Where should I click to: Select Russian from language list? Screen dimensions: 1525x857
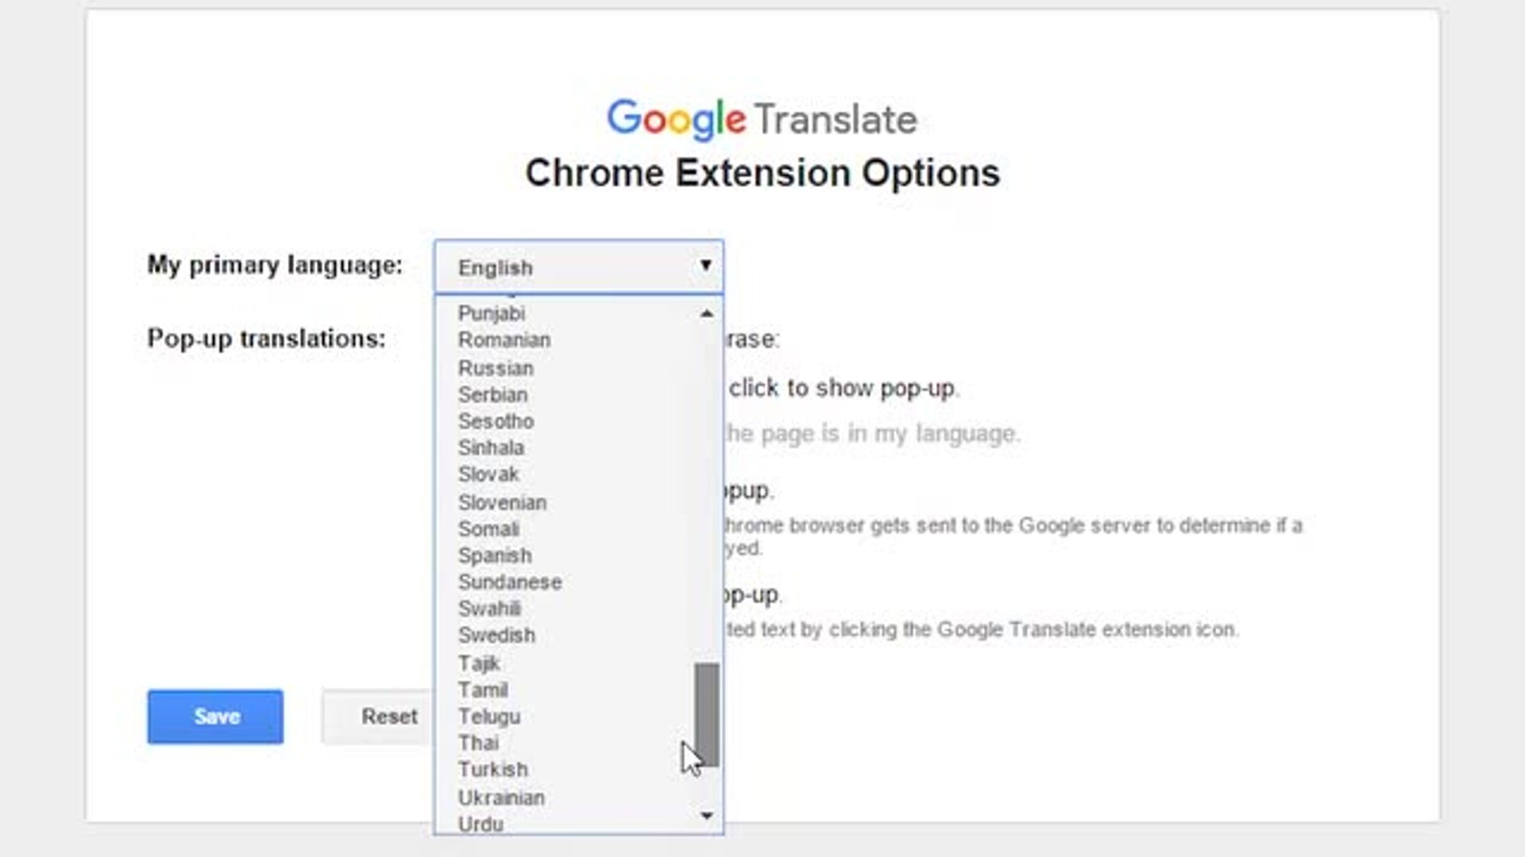(496, 368)
